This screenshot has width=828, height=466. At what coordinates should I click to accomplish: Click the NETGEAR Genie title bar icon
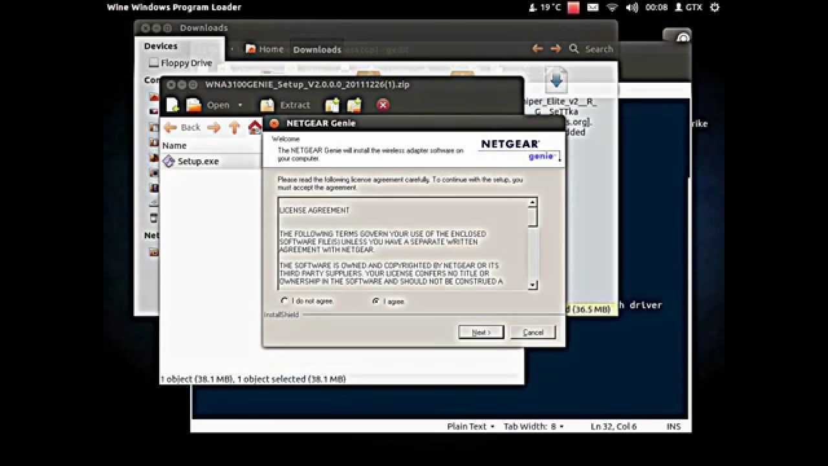coord(274,123)
